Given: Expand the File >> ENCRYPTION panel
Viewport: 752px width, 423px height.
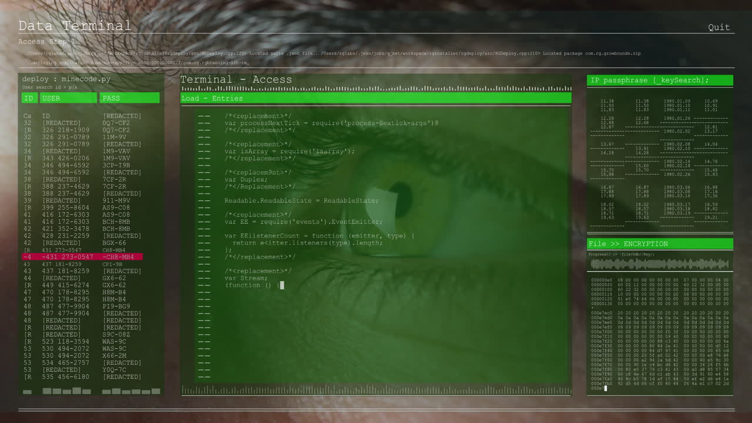Looking at the screenshot, I should 660,243.
